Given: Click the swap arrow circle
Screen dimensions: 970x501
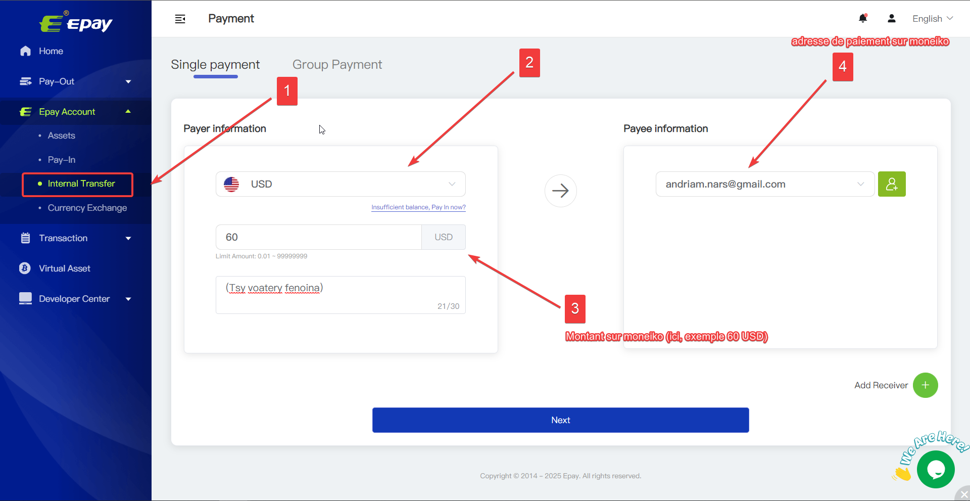Looking at the screenshot, I should (x=561, y=191).
